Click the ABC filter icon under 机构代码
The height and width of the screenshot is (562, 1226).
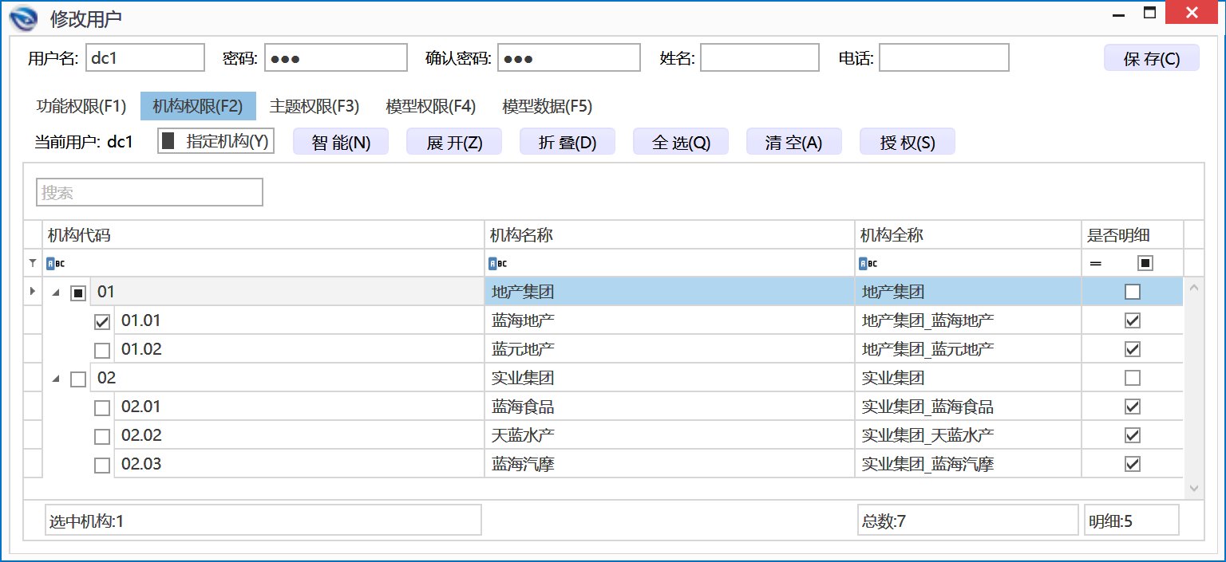[x=55, y=263]
